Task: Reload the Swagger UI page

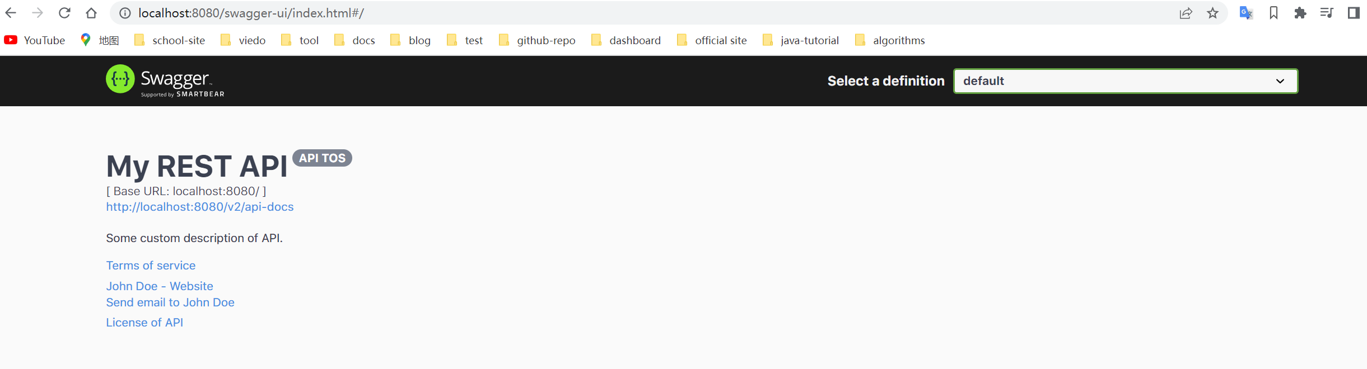Action: click(64, 13)
